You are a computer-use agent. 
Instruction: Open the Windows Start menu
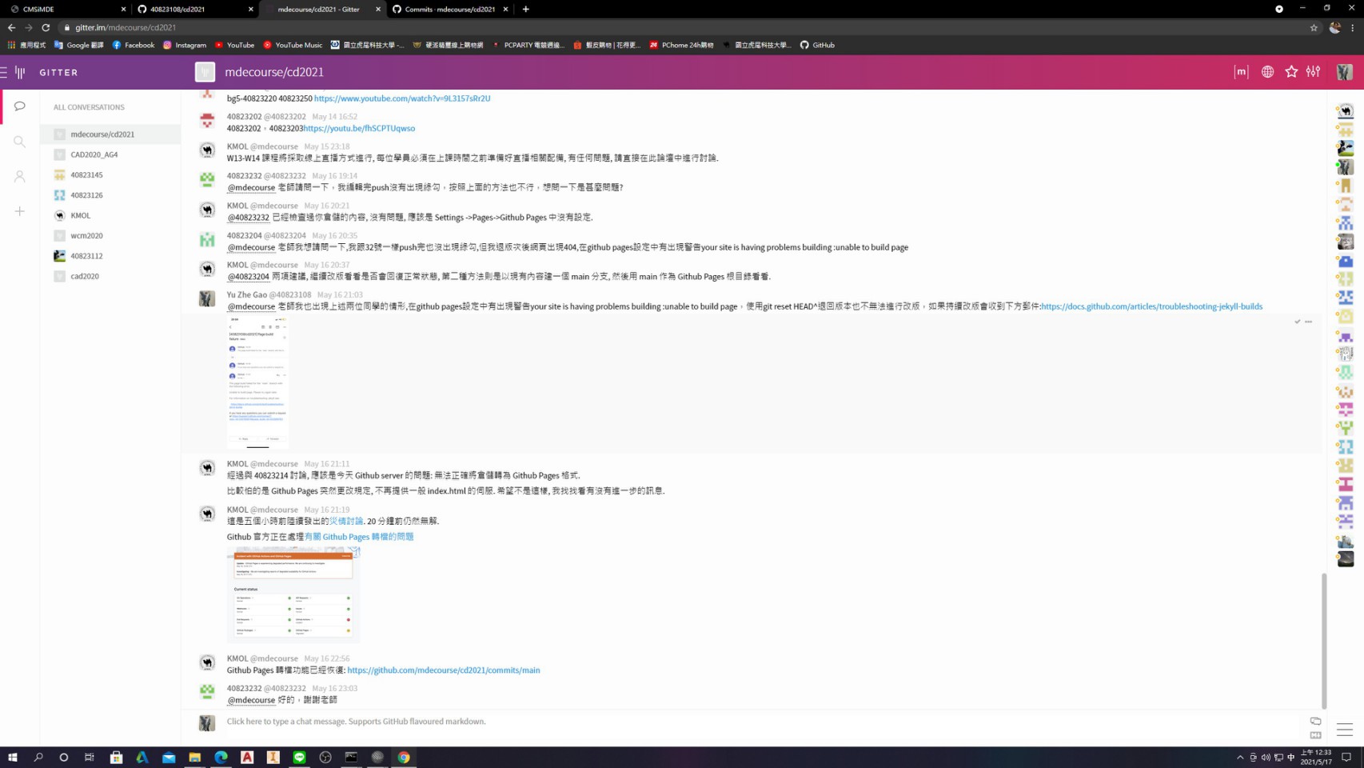coord(13,757)
